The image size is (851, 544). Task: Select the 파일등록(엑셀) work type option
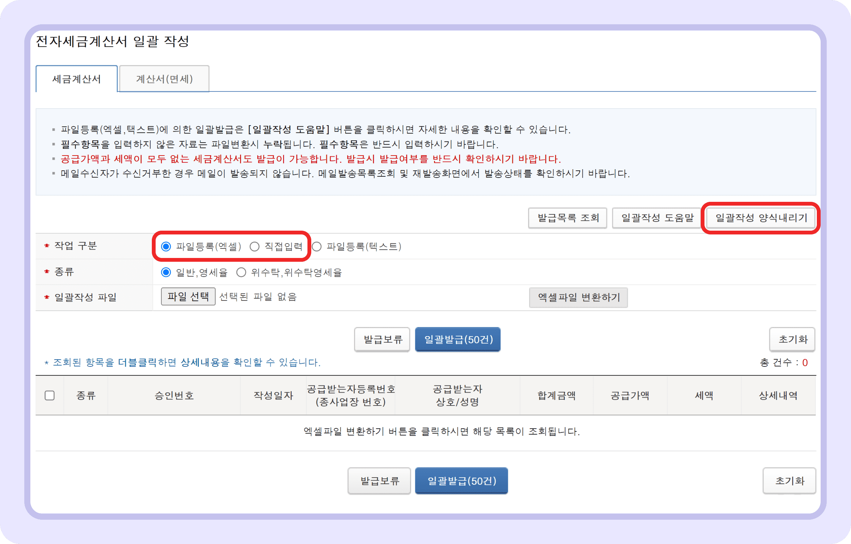pyautogui.click(x=166, y=246)
